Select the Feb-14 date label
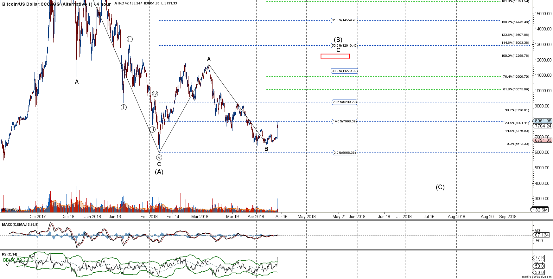This screenshot has height=279, width=553. pyautogui.click(x=173, y=217)
